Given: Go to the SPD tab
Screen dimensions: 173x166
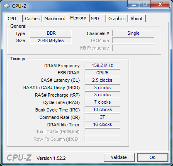Looking at the screenshot, I should tap(97, 19).
